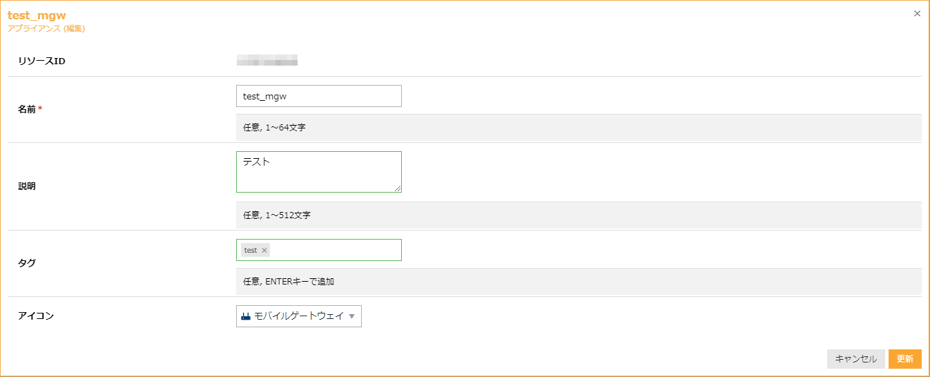
Task: Click into the 説明 textarea with テスト
Action: (318, 172)
